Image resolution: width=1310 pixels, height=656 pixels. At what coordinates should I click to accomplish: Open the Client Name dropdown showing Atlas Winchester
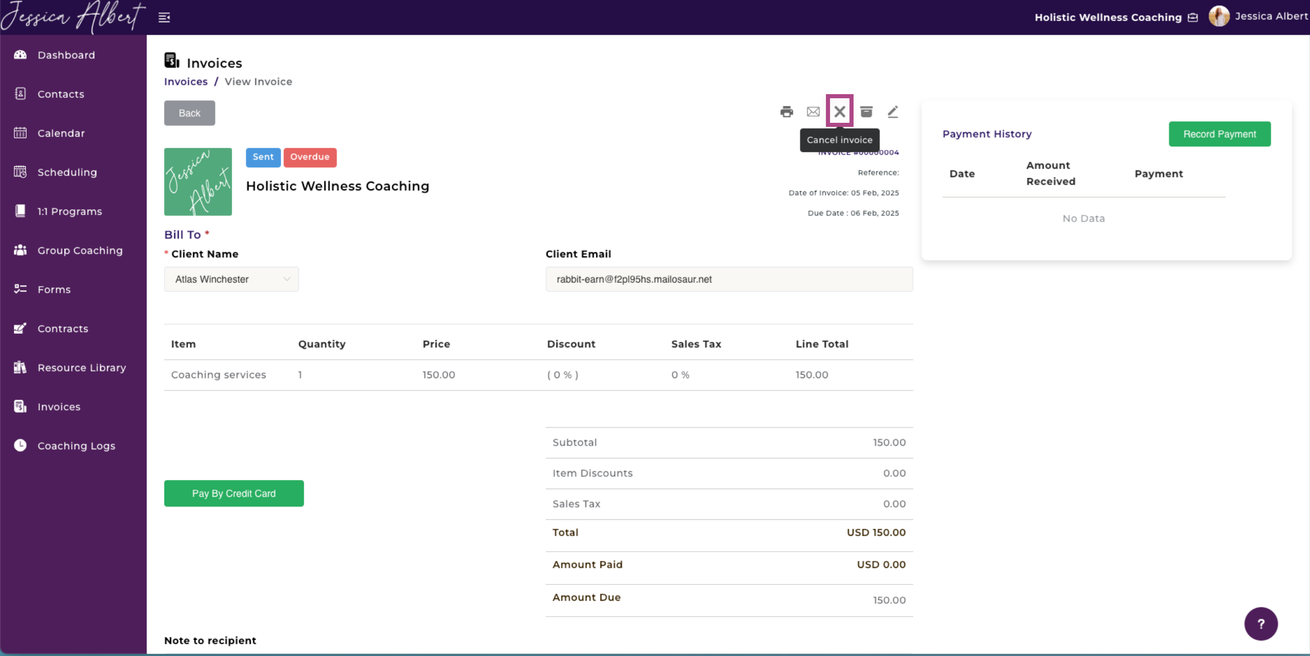coord(231,279)
